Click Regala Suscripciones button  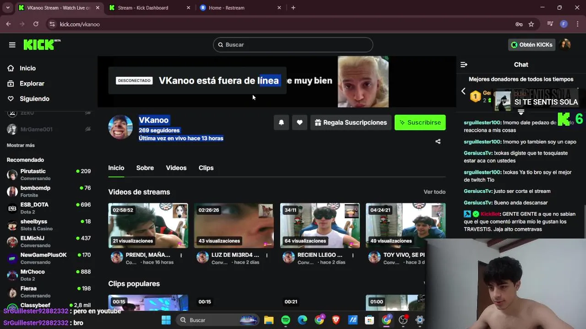click(x=351, y=122)
